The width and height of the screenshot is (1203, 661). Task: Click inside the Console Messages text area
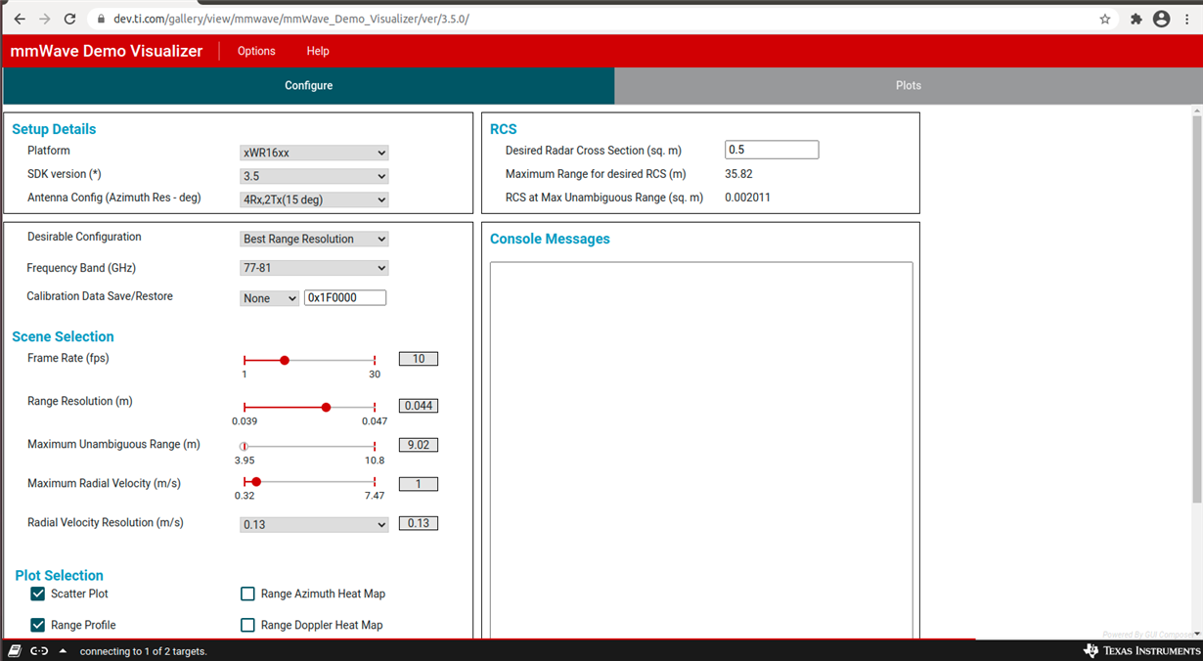(701, 450)
